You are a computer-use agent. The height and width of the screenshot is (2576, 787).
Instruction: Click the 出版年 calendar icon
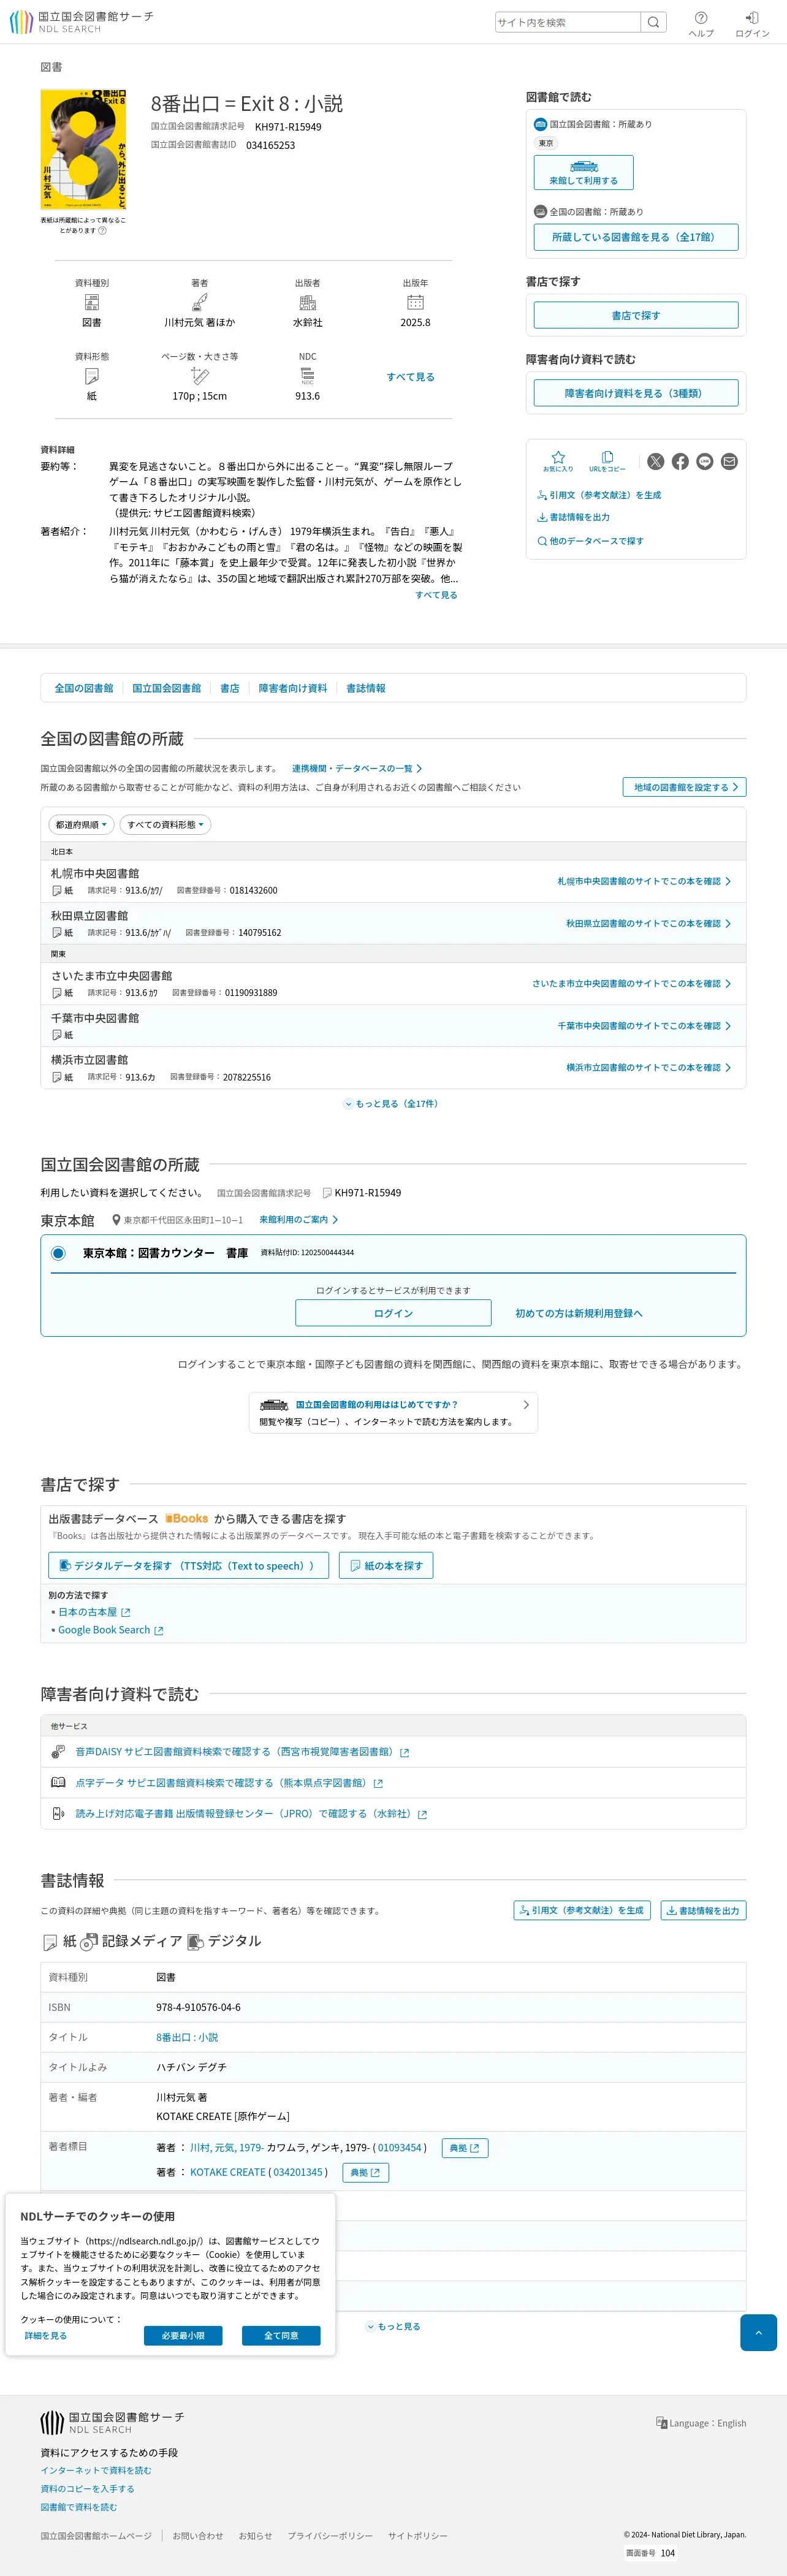[416, 302]
